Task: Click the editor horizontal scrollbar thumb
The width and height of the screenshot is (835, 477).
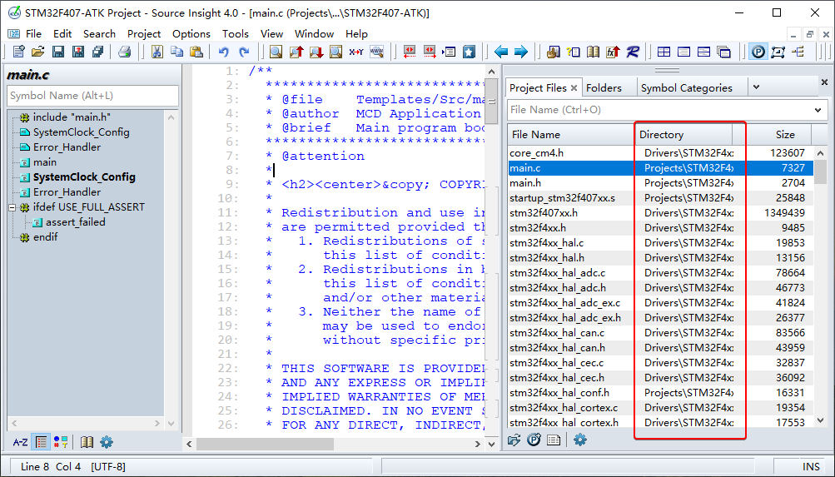Action: point(266,444)
